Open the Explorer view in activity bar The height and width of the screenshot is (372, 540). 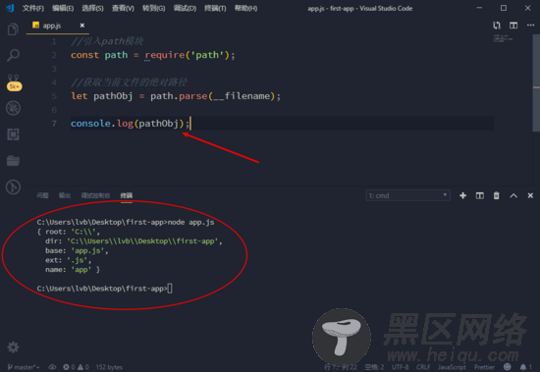click(13, 29)
